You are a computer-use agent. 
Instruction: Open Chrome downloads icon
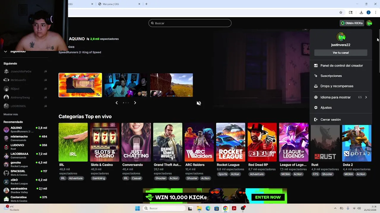click(361, 12)
